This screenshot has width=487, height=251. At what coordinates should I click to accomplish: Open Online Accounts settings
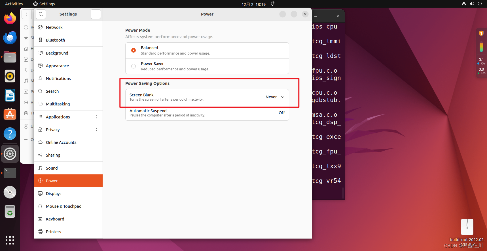tap(68, 142)
